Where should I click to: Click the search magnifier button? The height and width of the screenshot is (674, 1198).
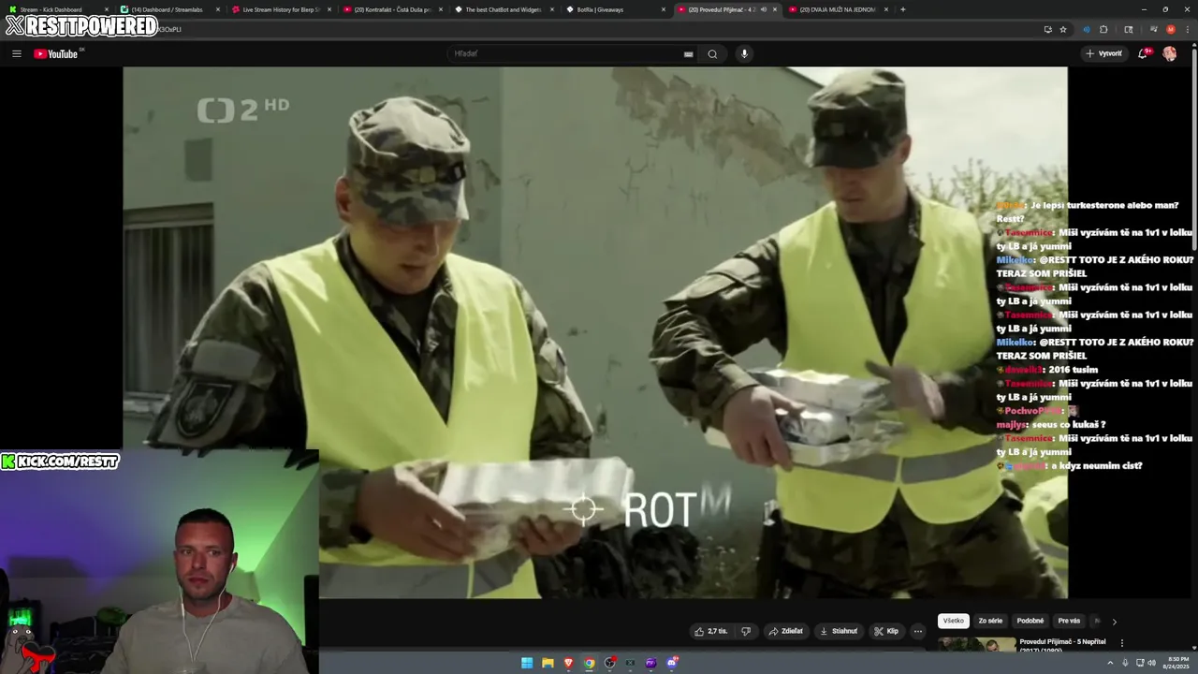(x=712, y=53)
